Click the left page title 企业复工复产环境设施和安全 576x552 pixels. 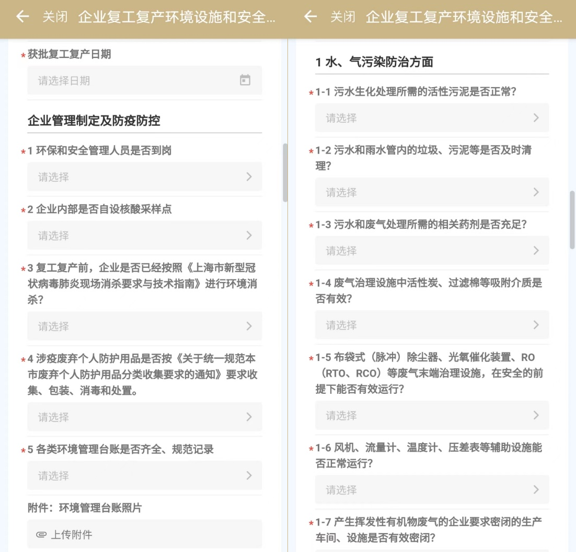(x=177, y=17)
